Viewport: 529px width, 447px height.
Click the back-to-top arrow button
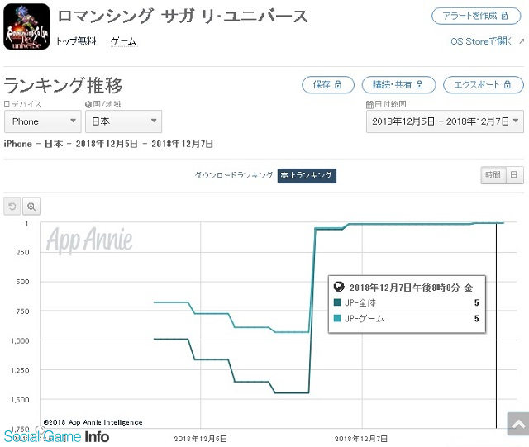(x=518, y=424)
